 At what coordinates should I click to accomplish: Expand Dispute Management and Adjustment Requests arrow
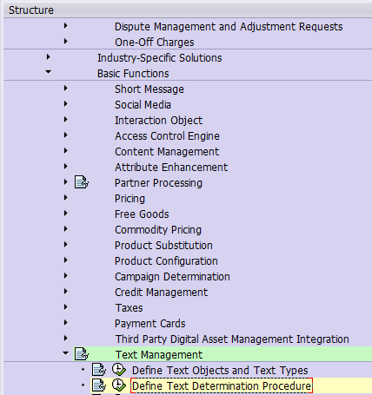pos(66,26)
